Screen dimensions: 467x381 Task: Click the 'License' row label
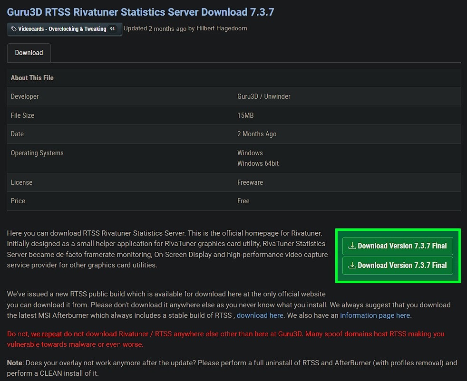pos(21,182)
